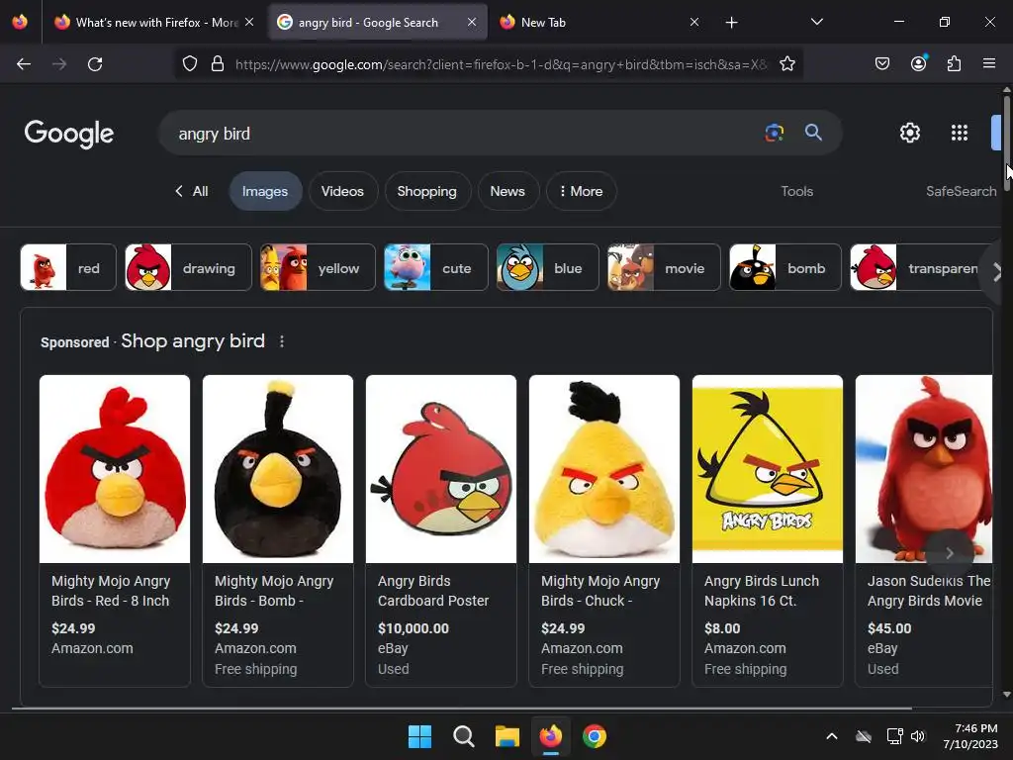Advance the sponsored shopping carousel arrow
This screenshot has height=760, width=1013.
[949, 553]
